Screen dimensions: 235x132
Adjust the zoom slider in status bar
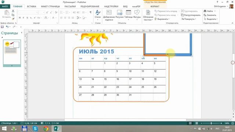[211, 123]
